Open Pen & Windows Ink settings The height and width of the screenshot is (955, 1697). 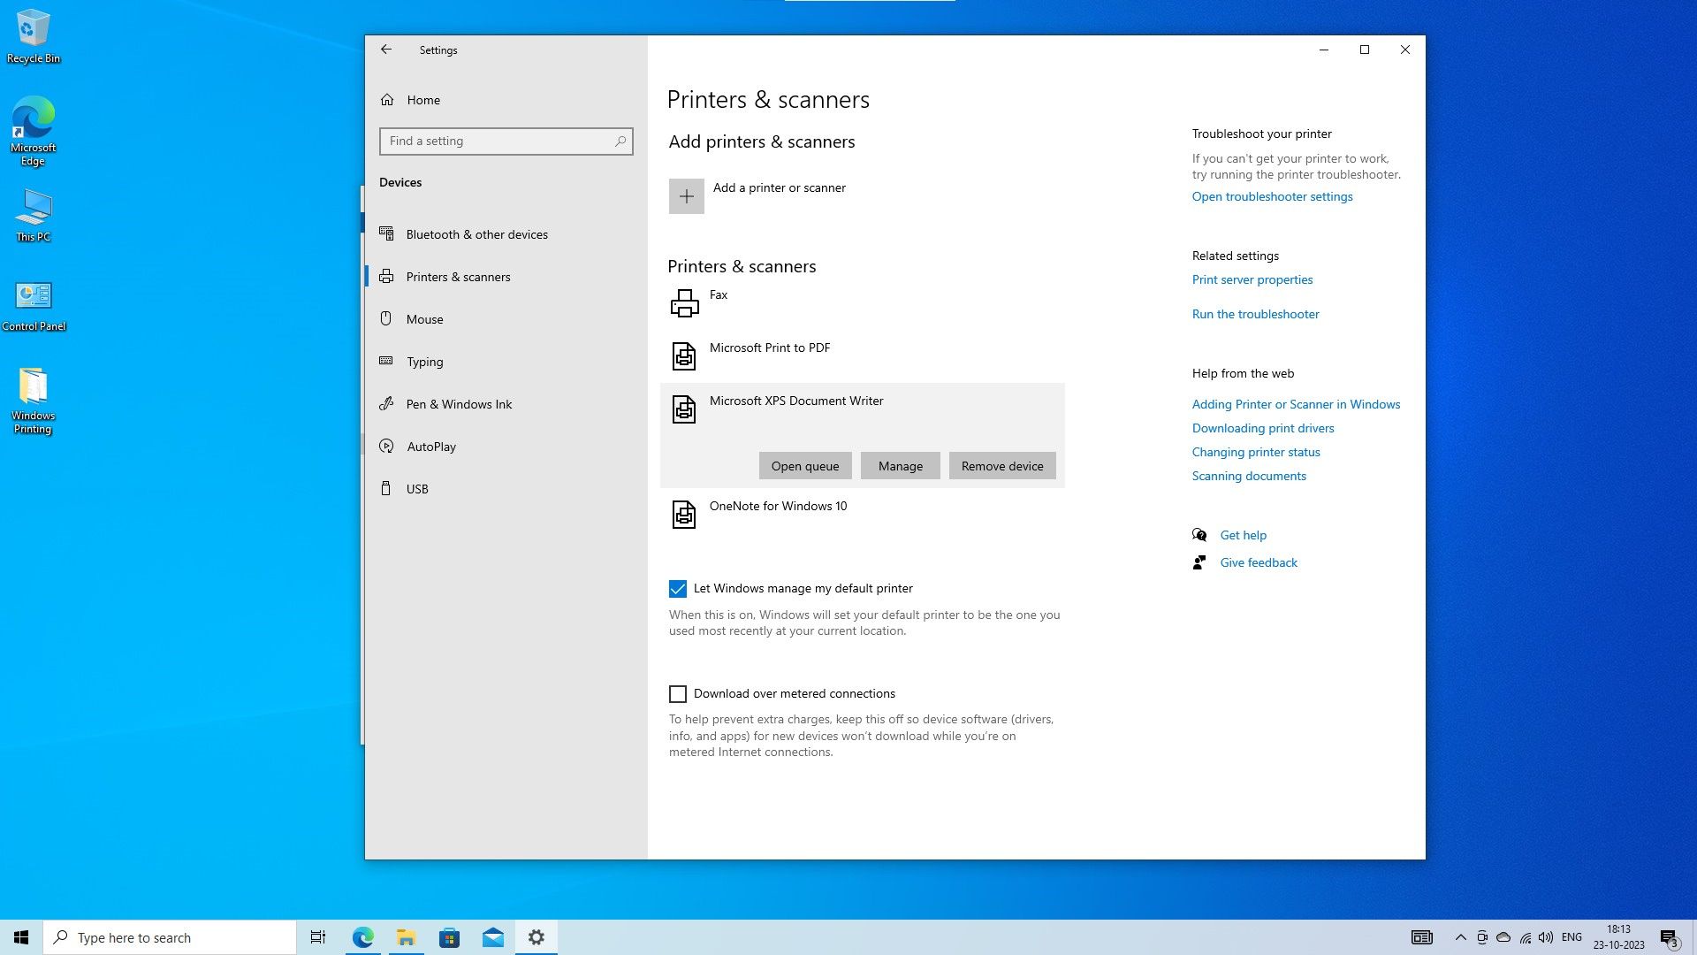[x=459, y=404]
